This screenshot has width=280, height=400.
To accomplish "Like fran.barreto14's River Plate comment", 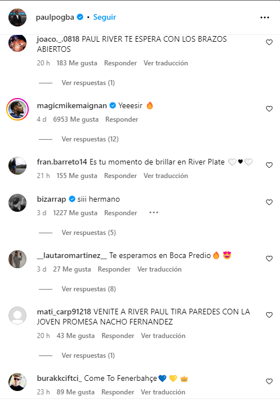I will [269, 165].
